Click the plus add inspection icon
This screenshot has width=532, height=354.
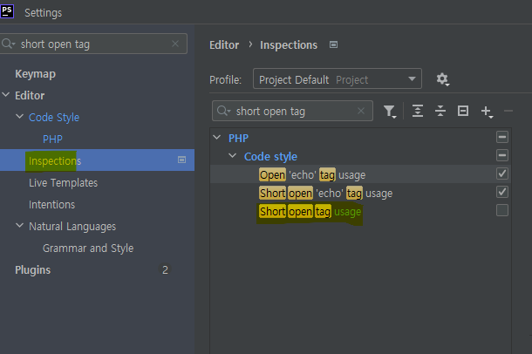[x=487, y=112]
